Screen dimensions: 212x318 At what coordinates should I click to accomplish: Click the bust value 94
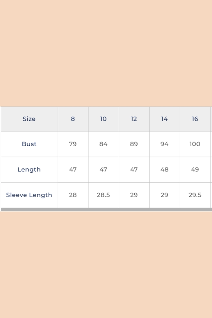pyautogui.click(x=164, y=144)
